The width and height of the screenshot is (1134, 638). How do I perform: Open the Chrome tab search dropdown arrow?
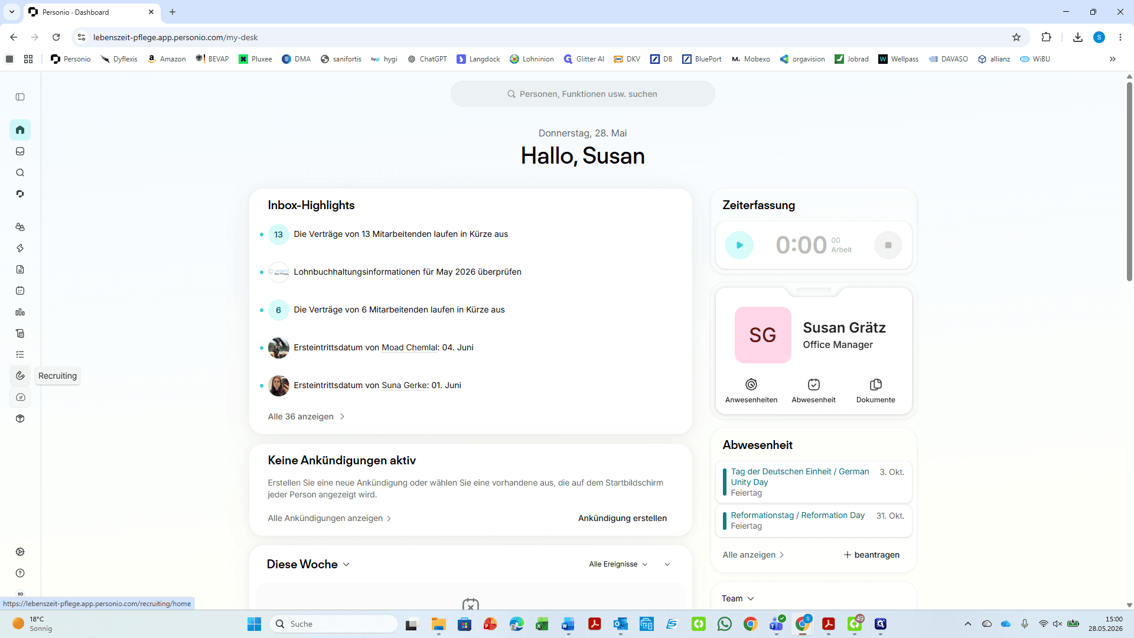12,12
